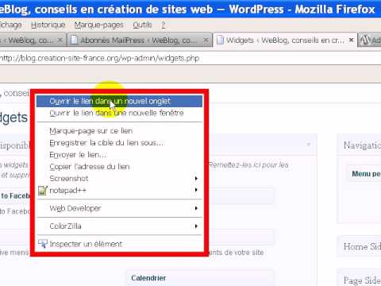Image resolution: width=381 pixels, height=286 pixels.
Task: Click the inspect element icon
Action: [x=43, y=244]
